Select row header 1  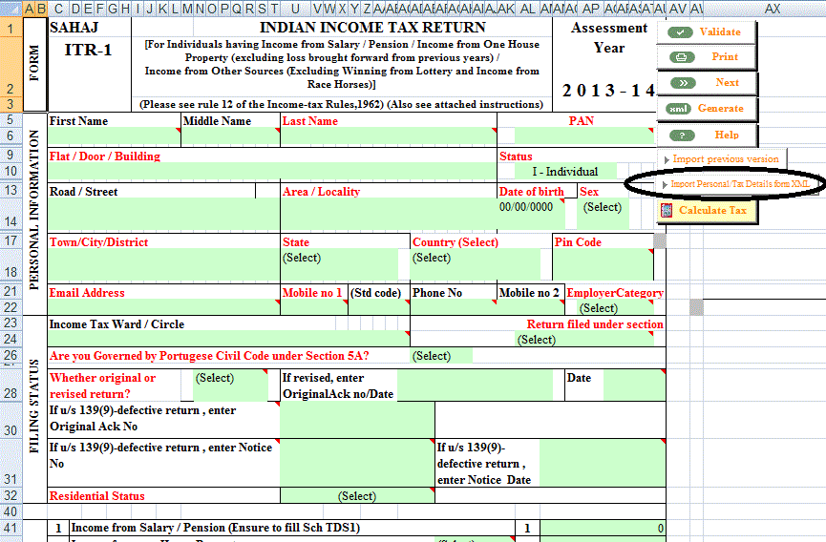pos(11,28)
